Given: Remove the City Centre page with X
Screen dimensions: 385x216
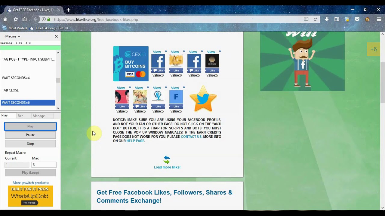Looking at the screenshot, I should pos(220,51).
